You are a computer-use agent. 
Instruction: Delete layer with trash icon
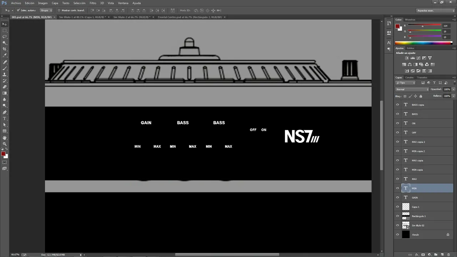[449, 255]
